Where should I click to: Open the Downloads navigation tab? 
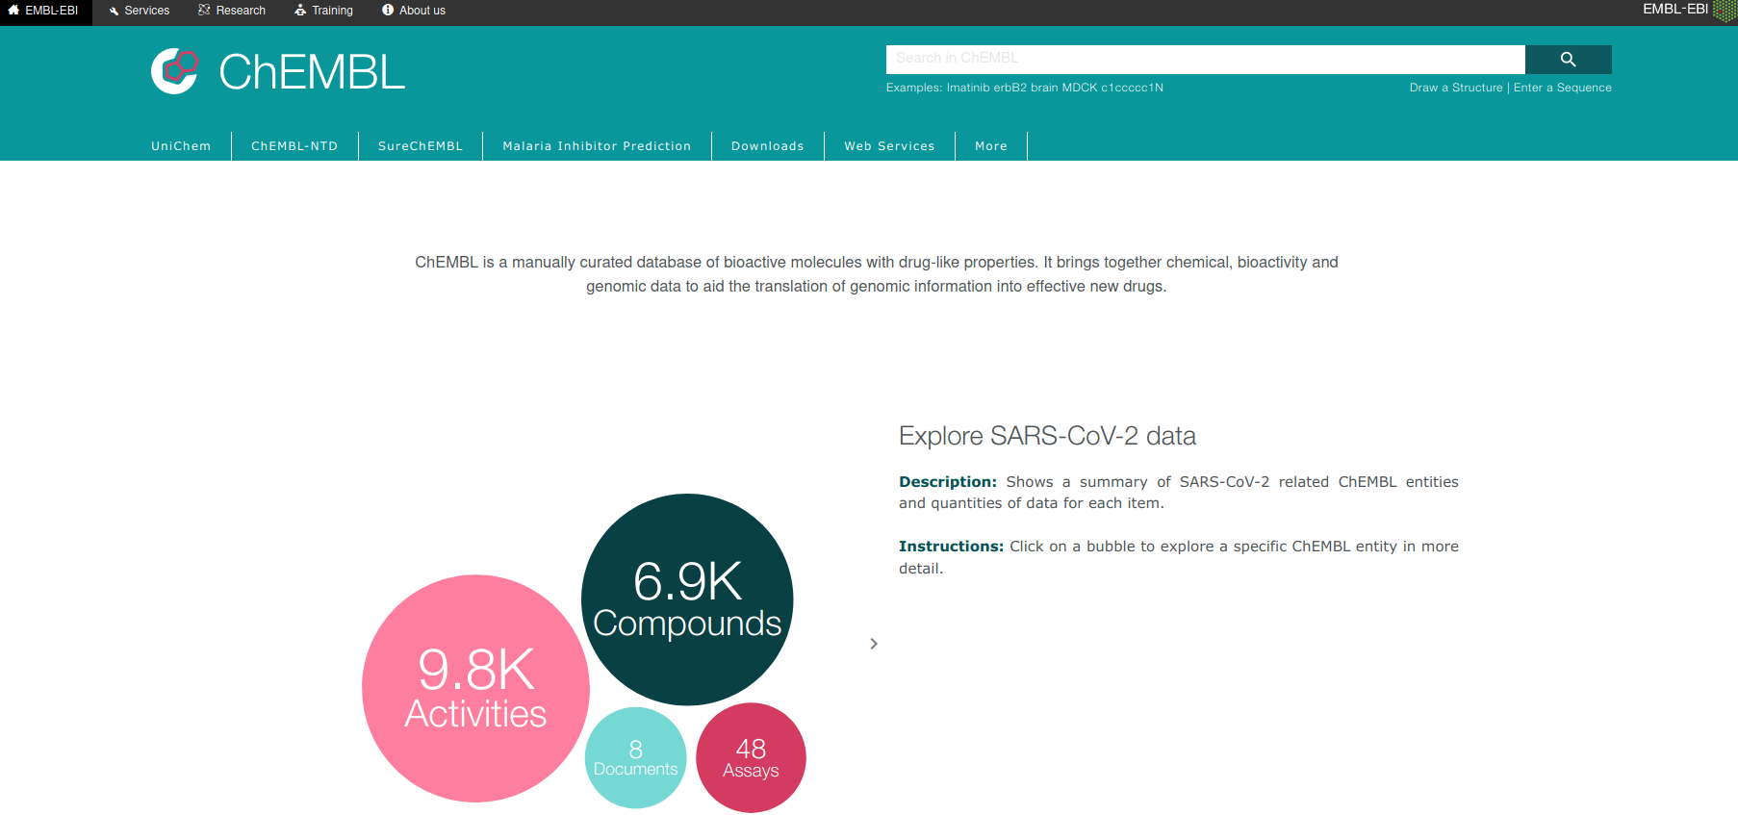click(767, 146)
